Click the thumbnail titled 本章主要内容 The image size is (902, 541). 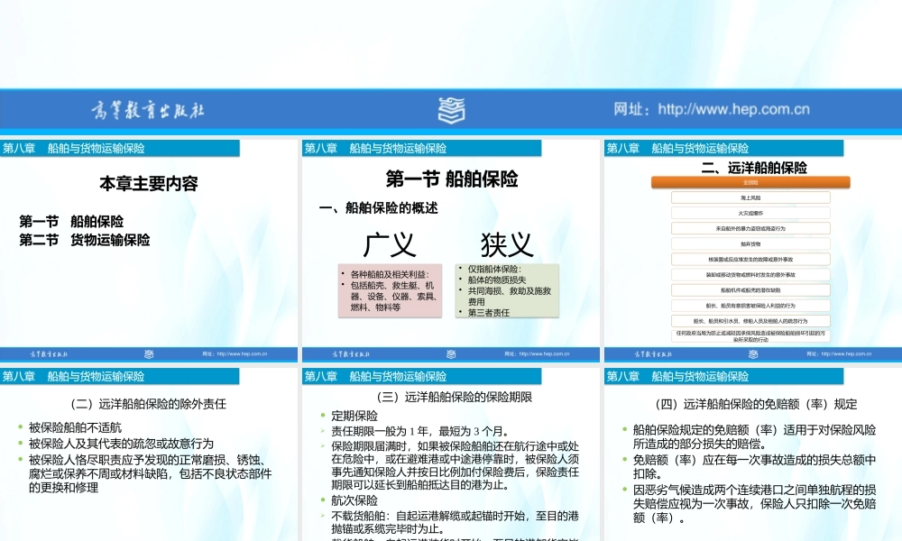point(151,184)
